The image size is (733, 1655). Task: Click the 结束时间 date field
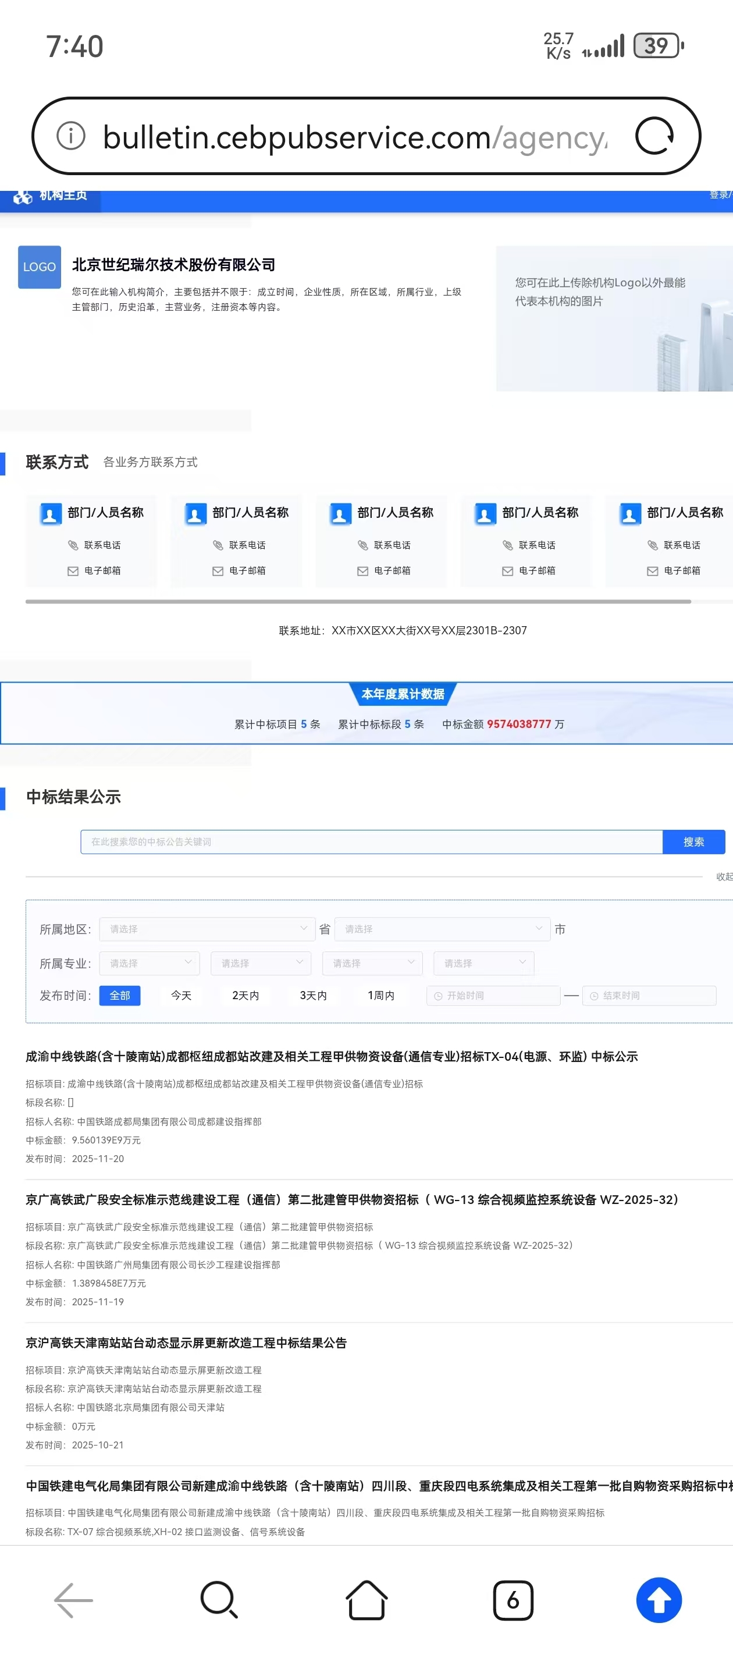[x=649, y=995]
